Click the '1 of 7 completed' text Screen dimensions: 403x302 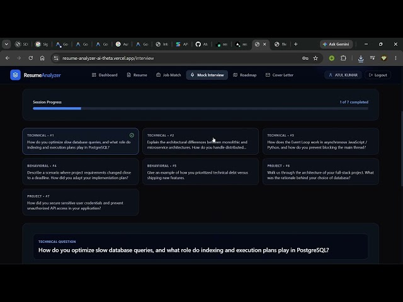[x=354, y=102]
